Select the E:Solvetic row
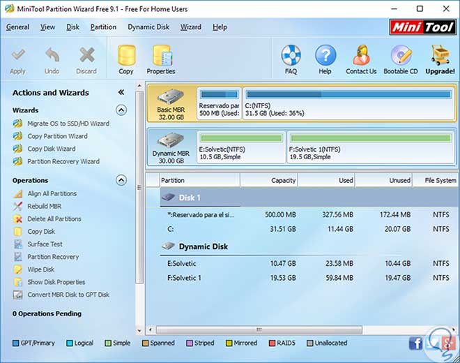Screen dimensions: 460x363 302,263
